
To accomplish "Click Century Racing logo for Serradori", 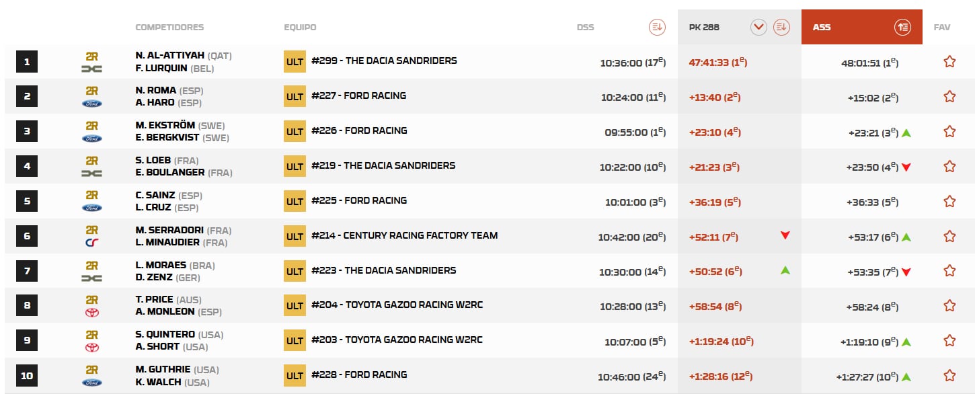I will coord(92,243).
